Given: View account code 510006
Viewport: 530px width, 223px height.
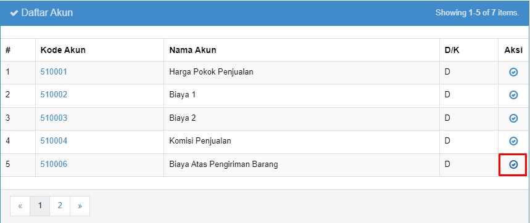Looking at the screenshot, I should pyautogui.click(x=54, y=164).
